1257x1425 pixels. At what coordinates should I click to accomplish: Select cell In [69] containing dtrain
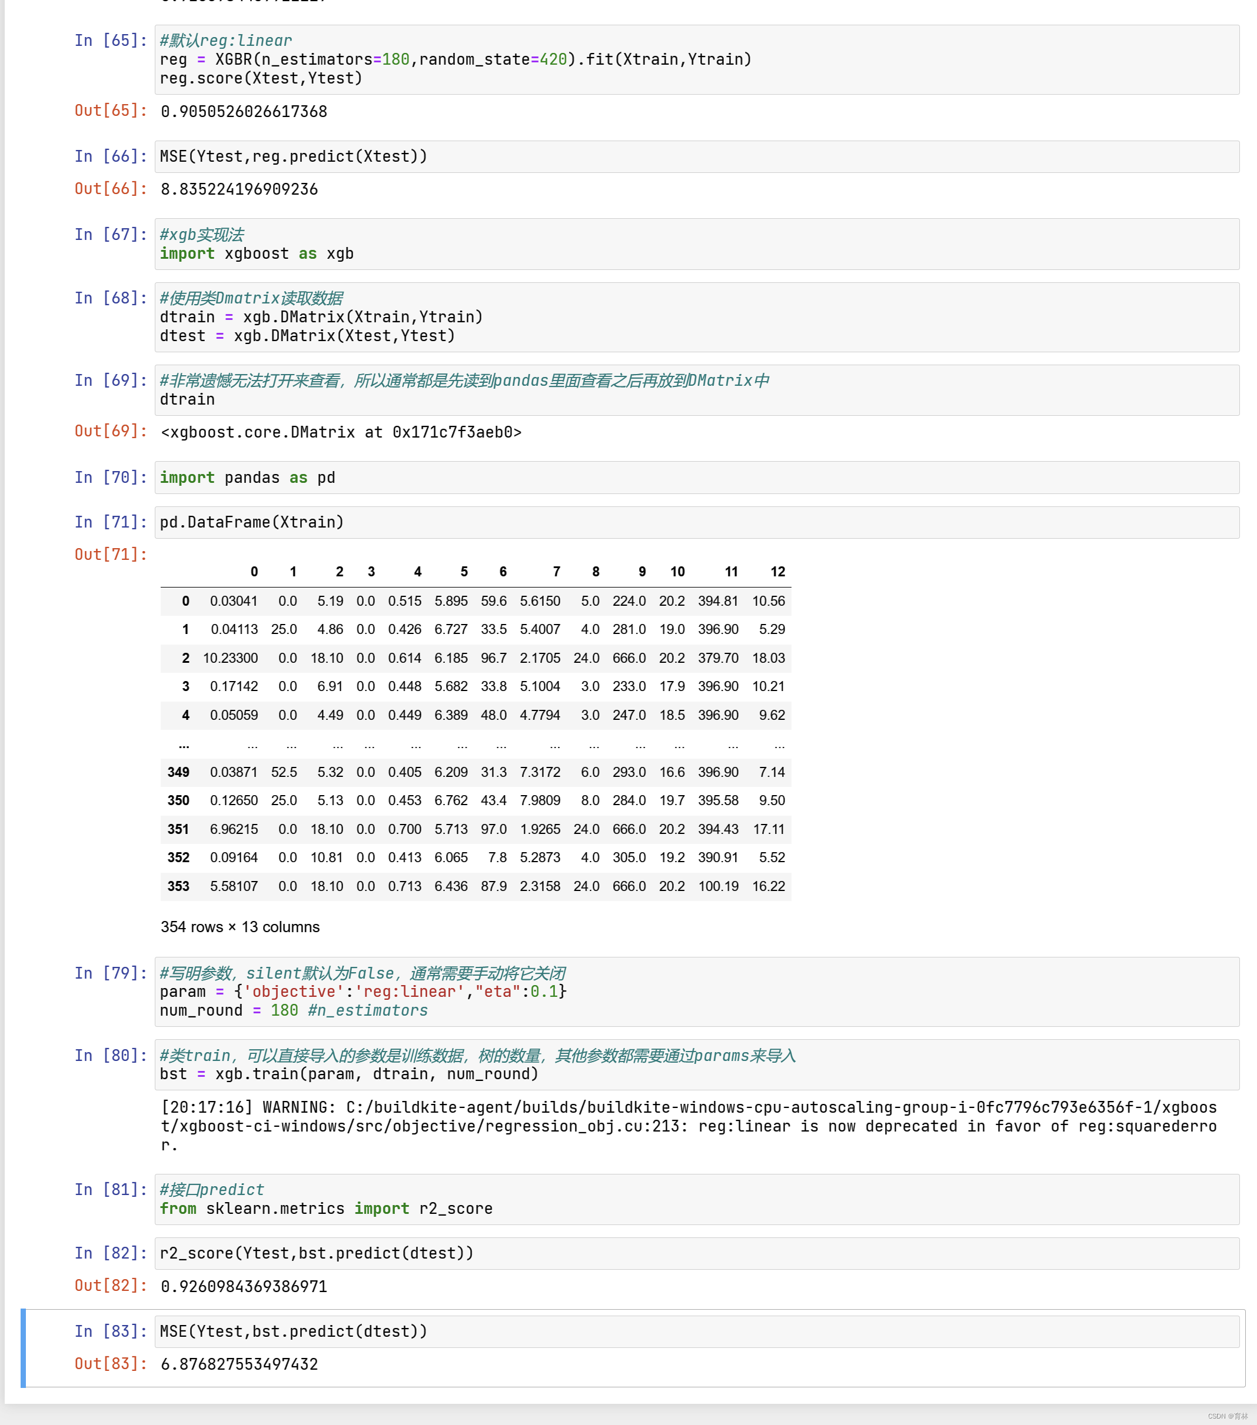[696, 391]
